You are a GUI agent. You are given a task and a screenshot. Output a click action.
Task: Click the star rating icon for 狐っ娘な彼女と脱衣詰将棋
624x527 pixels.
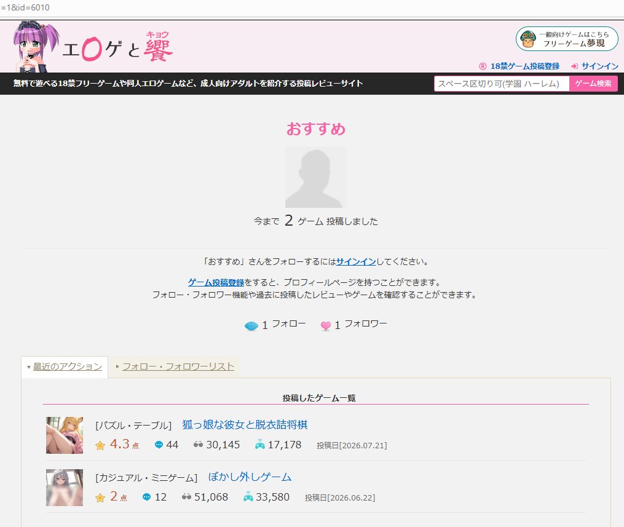(100, 445)
